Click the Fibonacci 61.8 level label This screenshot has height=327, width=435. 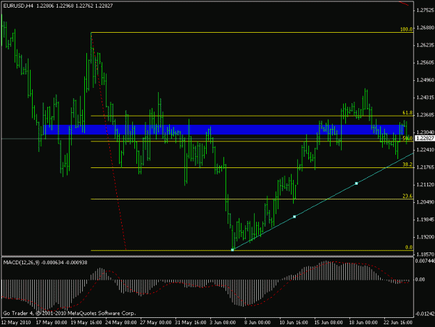point(407,113)
